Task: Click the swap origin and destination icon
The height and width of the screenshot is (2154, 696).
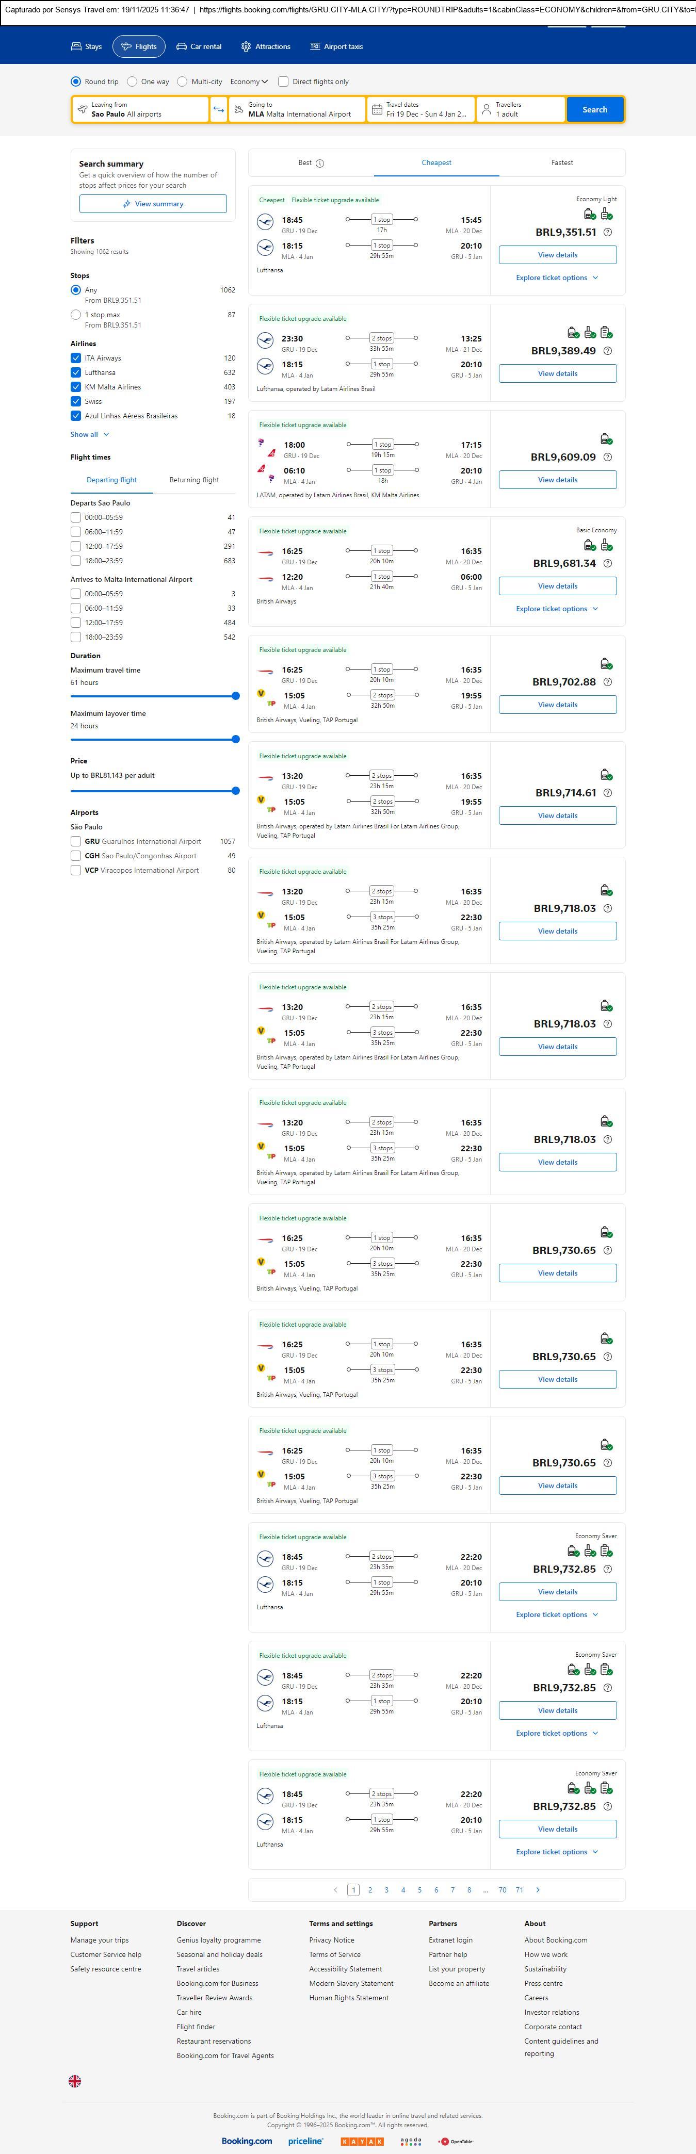Action: point(218,109)
